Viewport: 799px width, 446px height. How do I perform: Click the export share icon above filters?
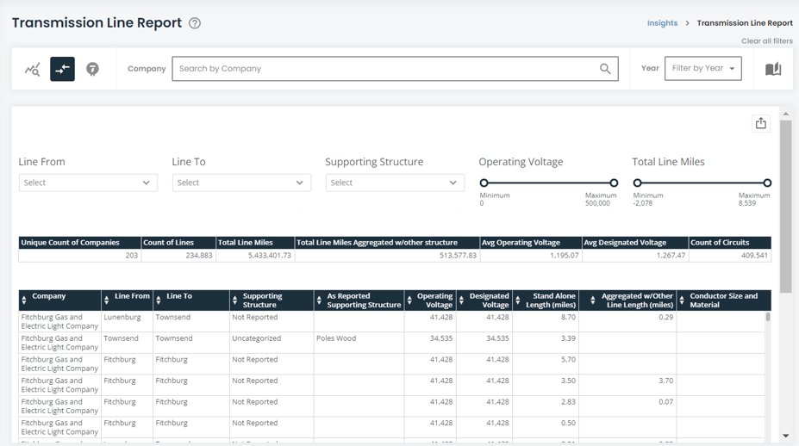[761, 123]
